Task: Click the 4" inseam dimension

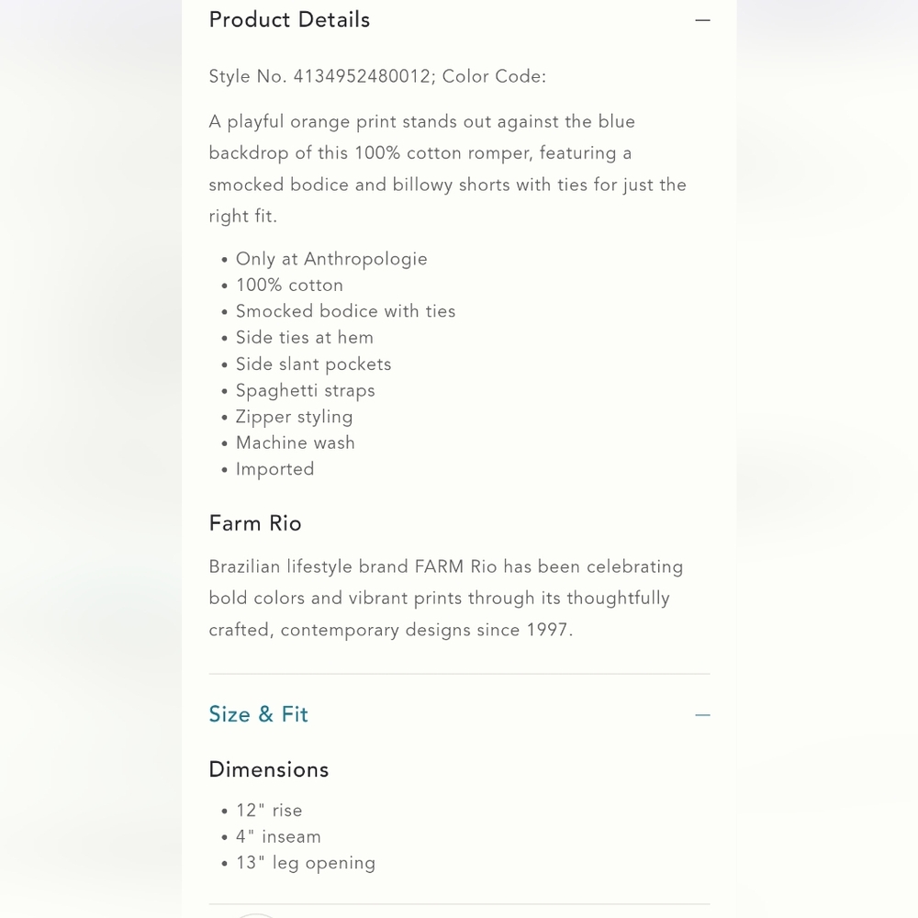Action: [x=278, y=837]
